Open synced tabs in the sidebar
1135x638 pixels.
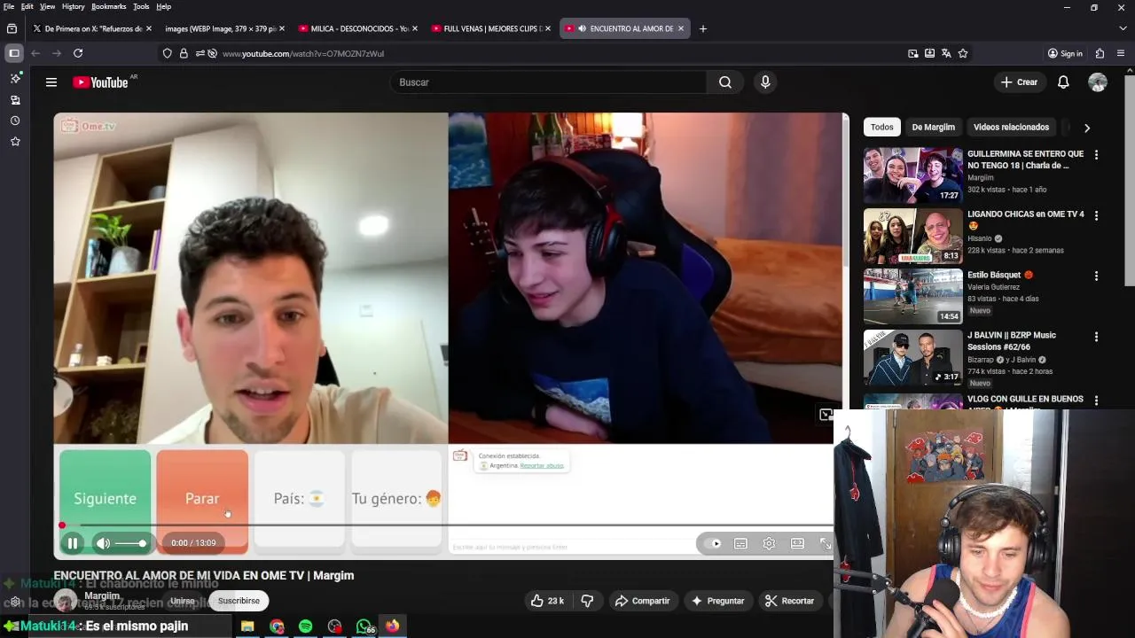pyautogui.click(x=15, y=100)
